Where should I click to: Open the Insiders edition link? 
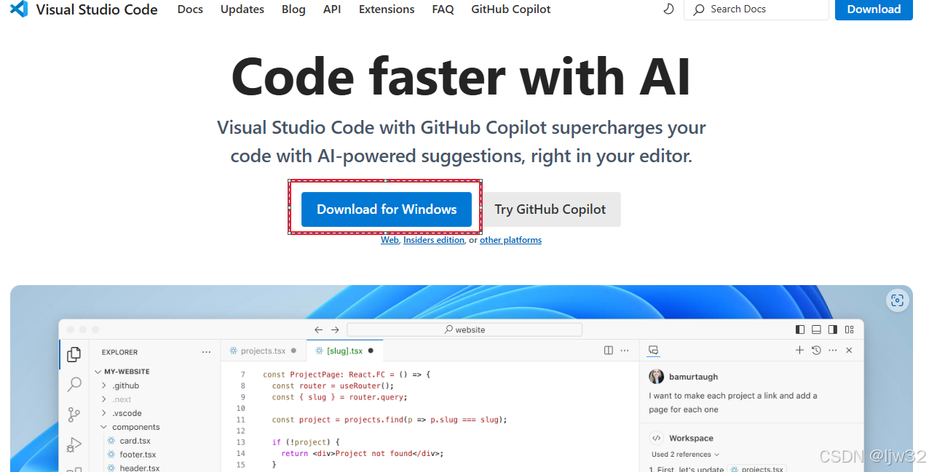[x=434, y=240]
